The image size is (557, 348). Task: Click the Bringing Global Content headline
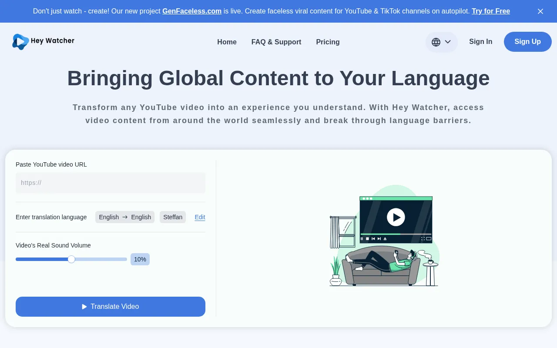[278, 78]
